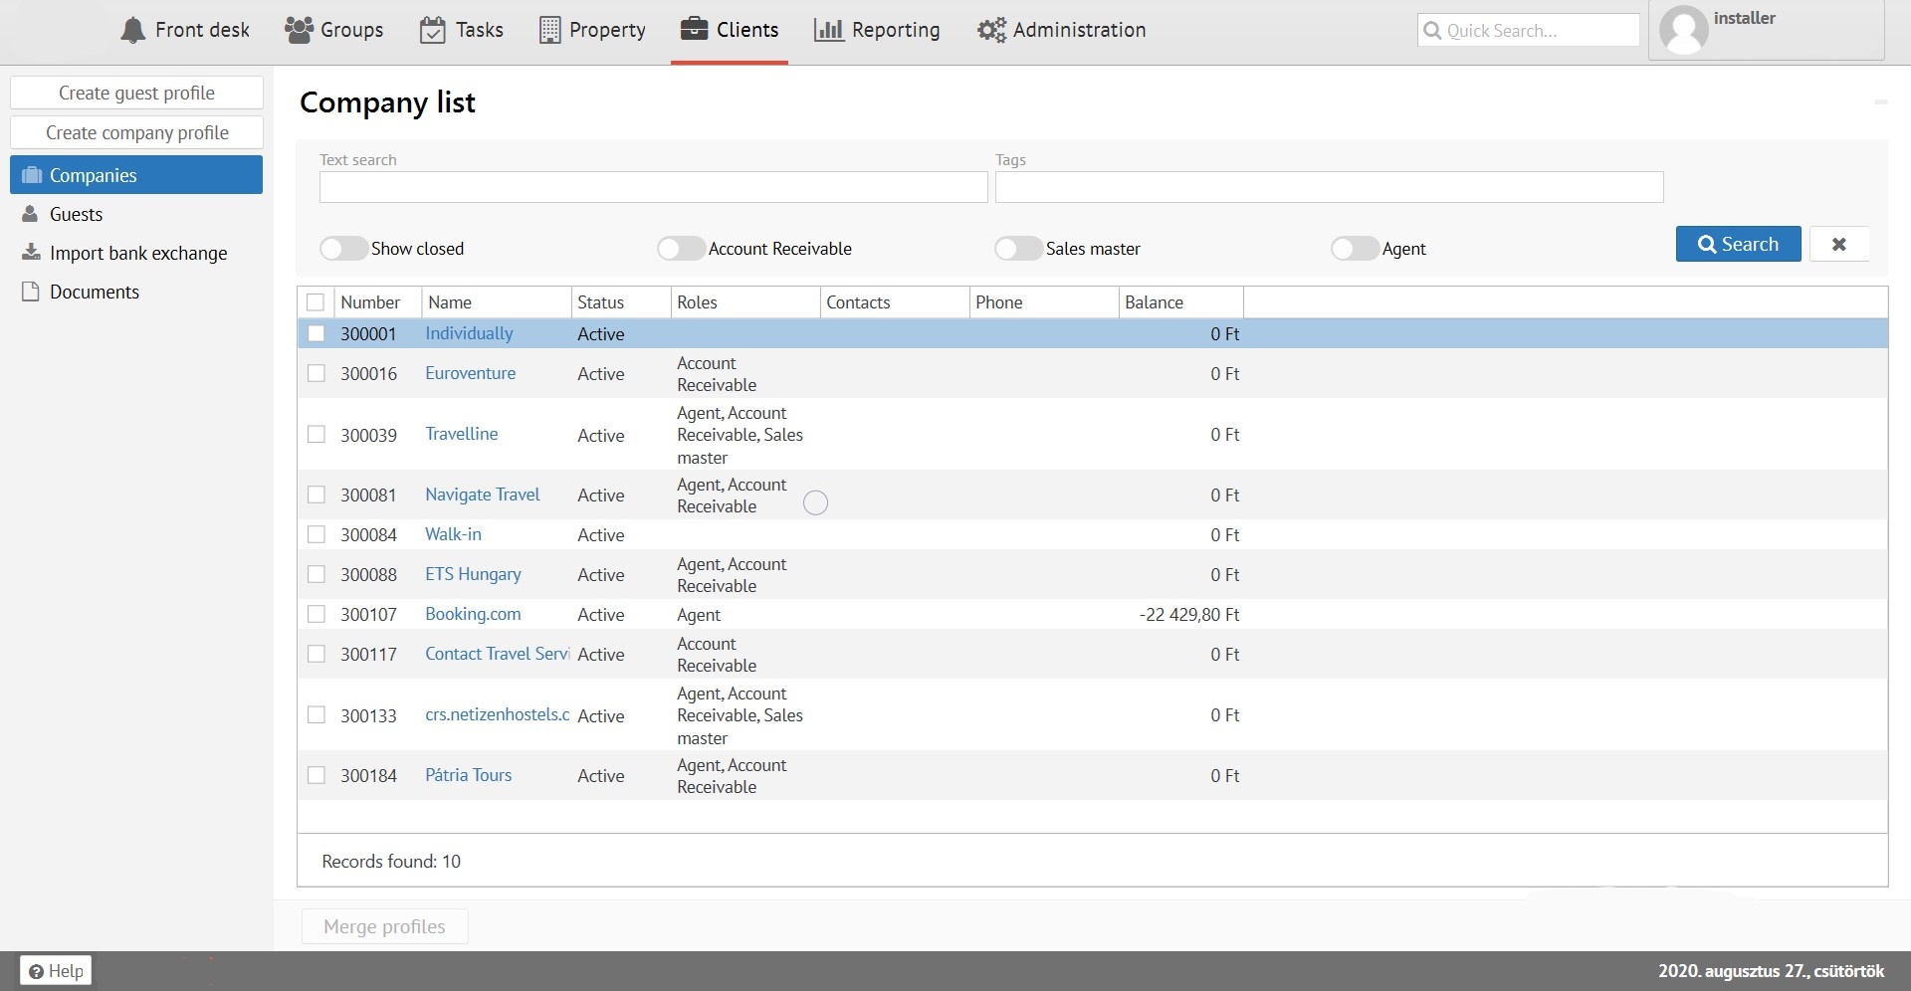Check the select-all header checkbox
The height and width of the screenshot is (991, 1911).
pyautogui.click(x=316, y=302)
